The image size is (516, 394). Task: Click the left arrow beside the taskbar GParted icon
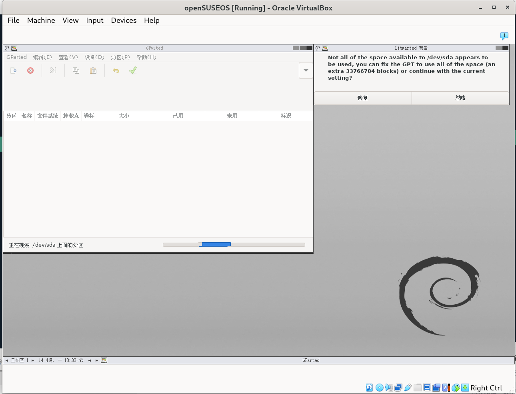(x=90, y=360)
